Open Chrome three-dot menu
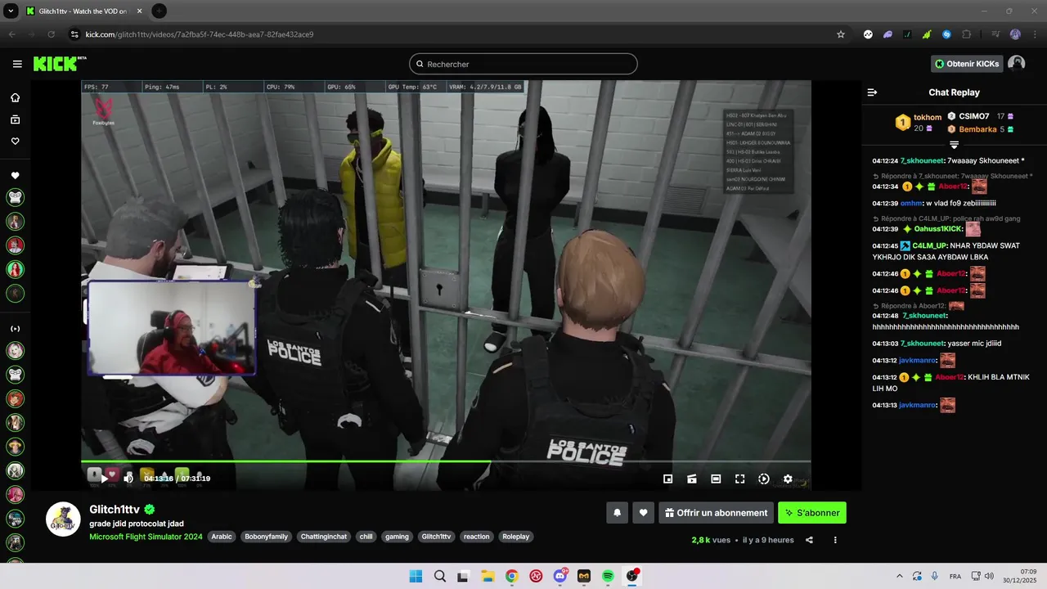This screenshot has height=589, width=1047. pyautogui.click(x=1034, y=34)
